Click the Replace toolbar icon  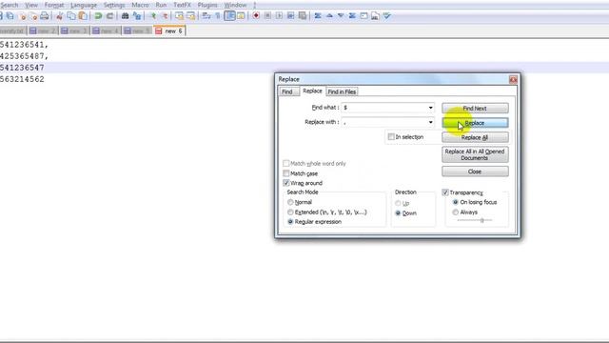pyautogui.click(x=137, y=16)
